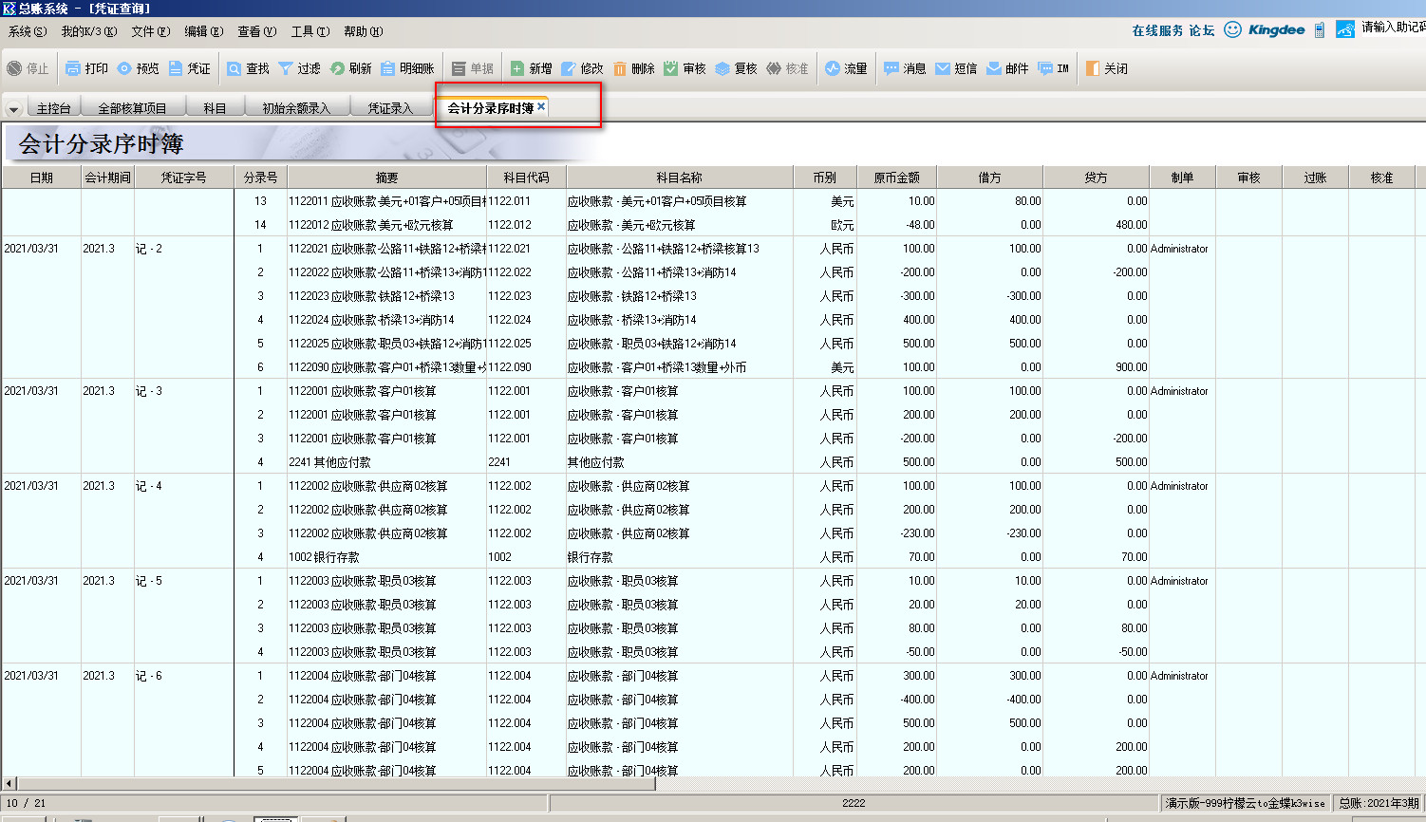Open Print Preview (预览) from toolbar
Viewport: 1426px width, 822px height.
(x=124, y=68)
